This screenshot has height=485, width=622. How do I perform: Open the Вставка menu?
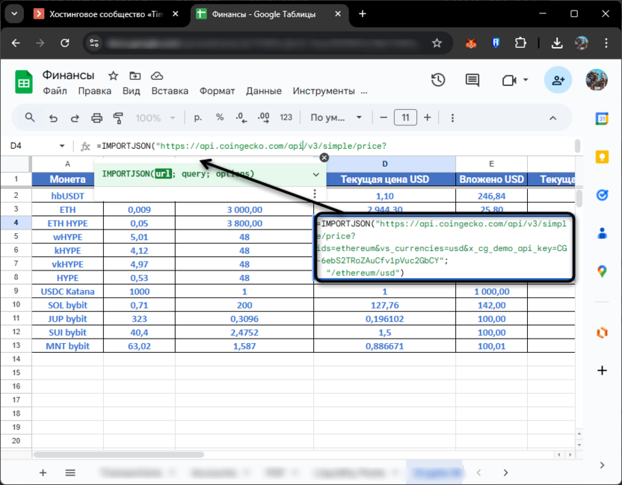click(x=170, y=90)
